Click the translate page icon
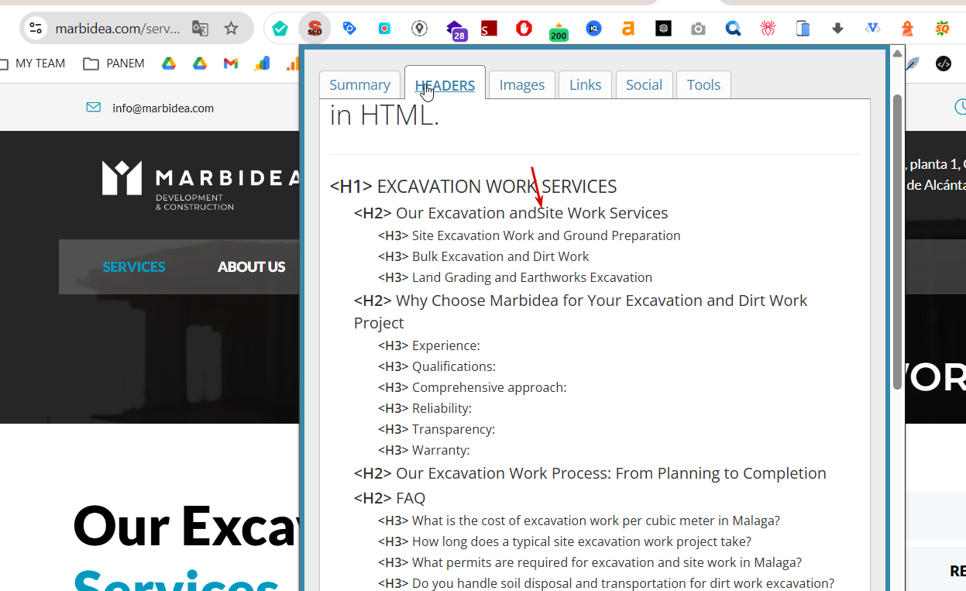Image resolution: width=966 pixels, height=591 pixels. click(x=200, y=29)
